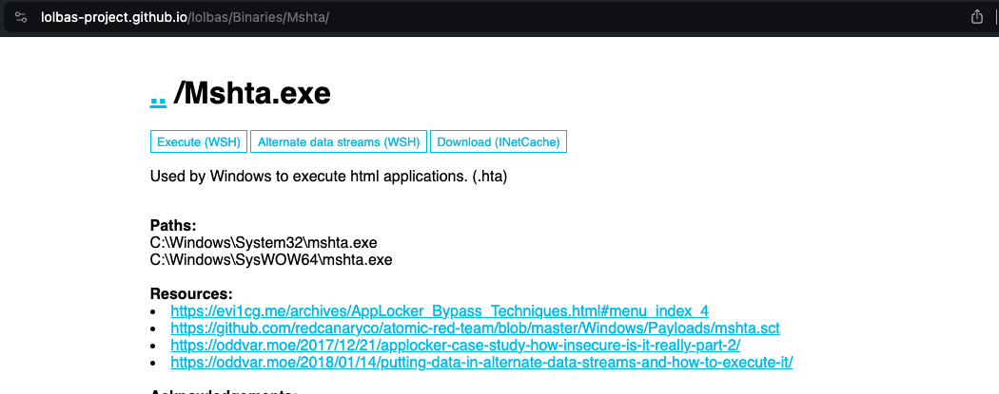Open the evi1cg.me AppLocker Bypass Techniques link
The width and height of the screenshot is (999, 394).
click(440, 310)
